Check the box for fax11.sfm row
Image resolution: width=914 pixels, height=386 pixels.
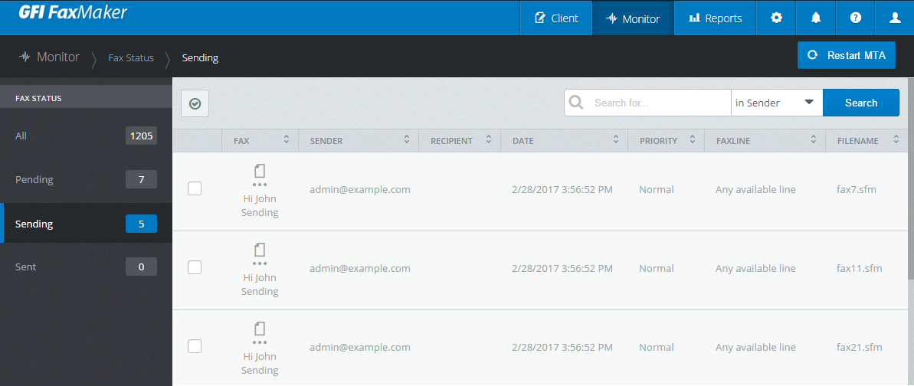195,267
